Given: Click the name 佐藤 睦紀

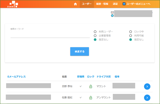Looking at the screenshot, I should pos(67,98).
